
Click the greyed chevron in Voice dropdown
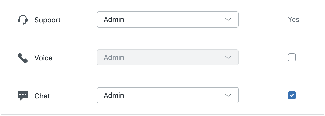pos(228,57)
